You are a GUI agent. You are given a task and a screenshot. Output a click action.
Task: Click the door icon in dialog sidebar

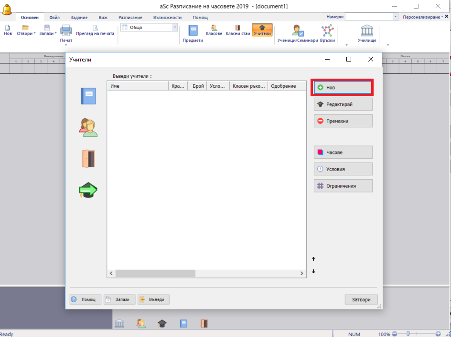88,159
